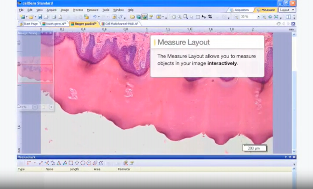Click the zoom in button in Image Navigator
Image resolution: width=313 pixels, height=189 pixels.
[51, 107]
